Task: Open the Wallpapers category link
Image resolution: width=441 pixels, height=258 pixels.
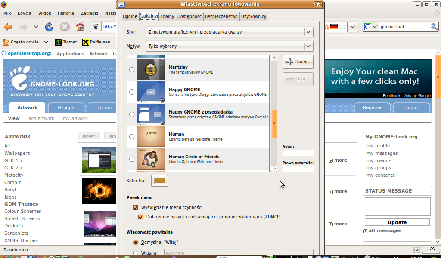Action: [17, 153]
